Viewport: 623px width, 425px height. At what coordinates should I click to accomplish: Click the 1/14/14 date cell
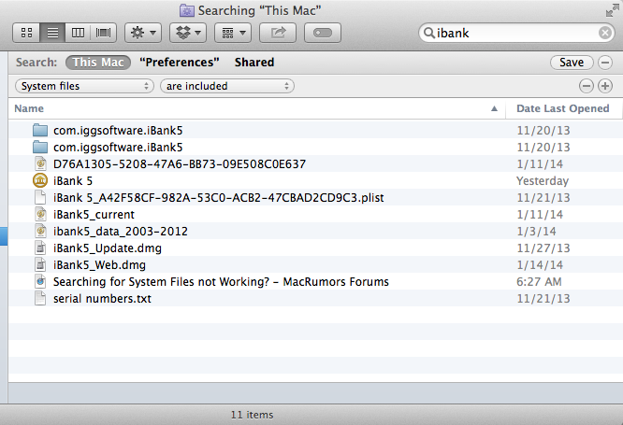pyautogui.click(x=540, y=264)
